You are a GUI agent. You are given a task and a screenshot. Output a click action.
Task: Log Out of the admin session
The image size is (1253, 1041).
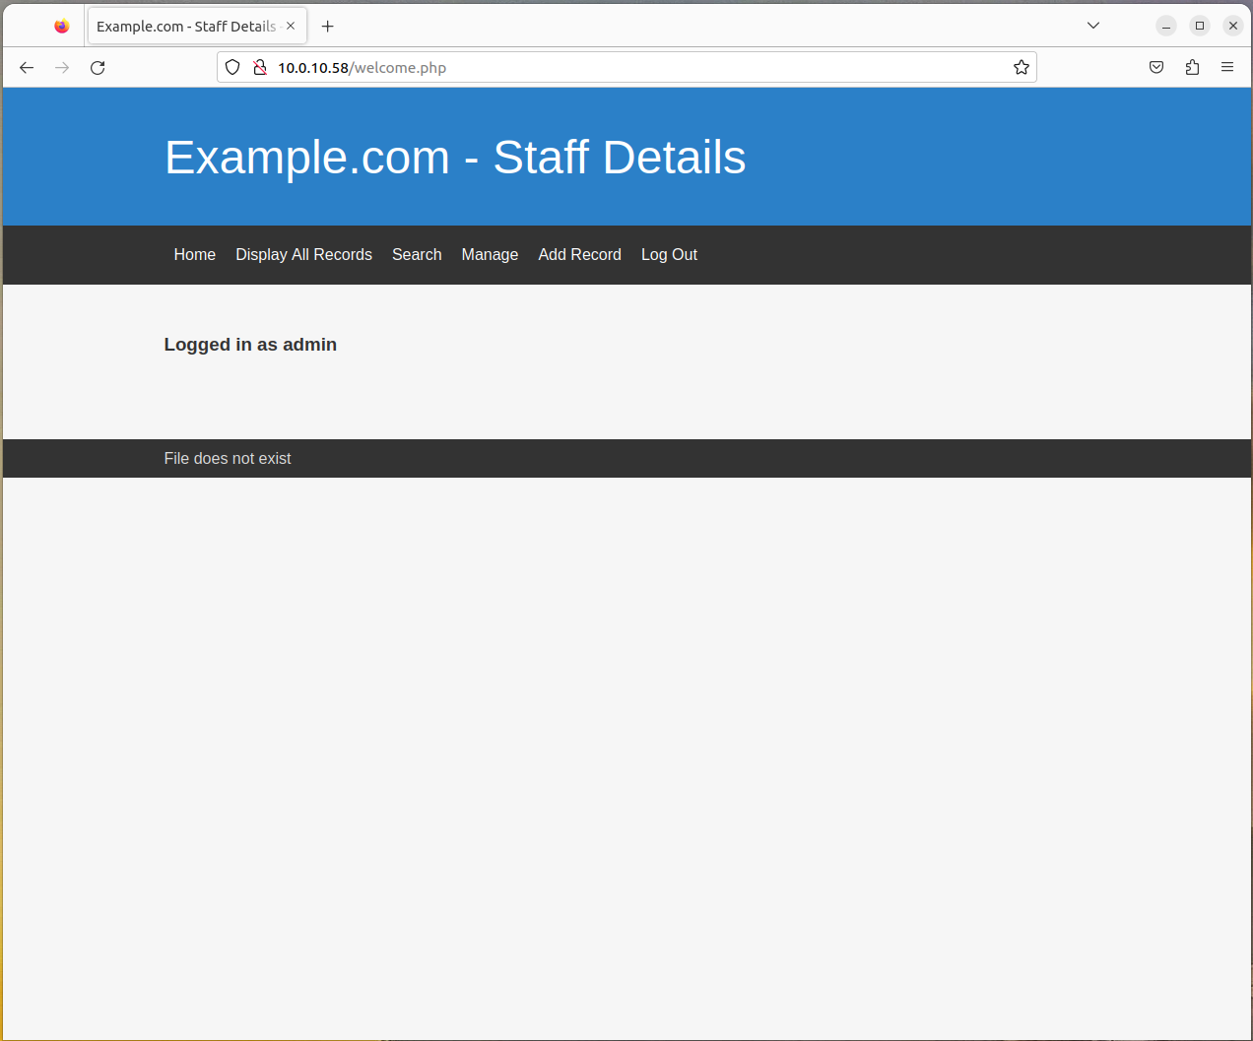tap(669, 255)
